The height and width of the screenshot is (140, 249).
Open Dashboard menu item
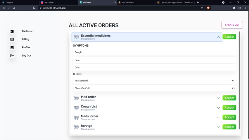[28, 31]
